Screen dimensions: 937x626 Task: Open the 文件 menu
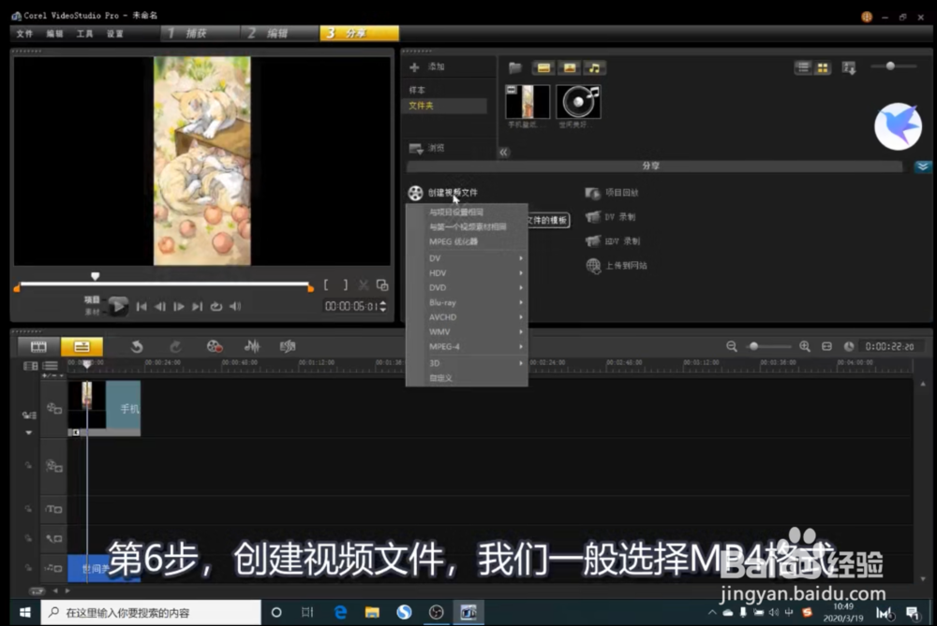tap(24, 34)
